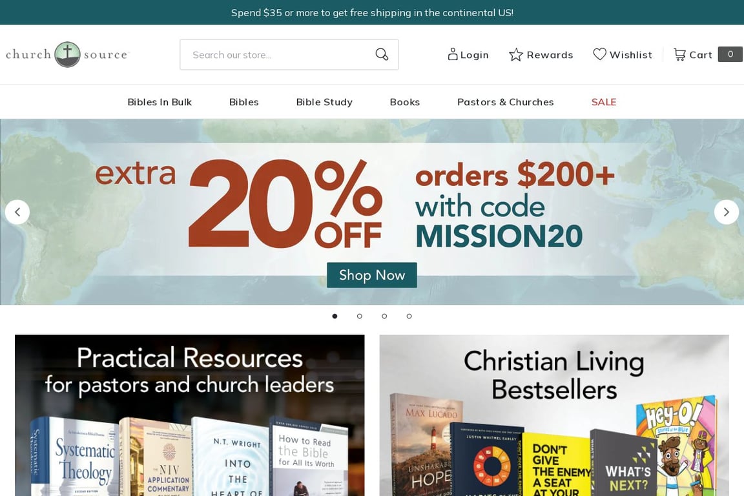Advance to the next banner slide
744x496 pixels.
coord(727,212)
